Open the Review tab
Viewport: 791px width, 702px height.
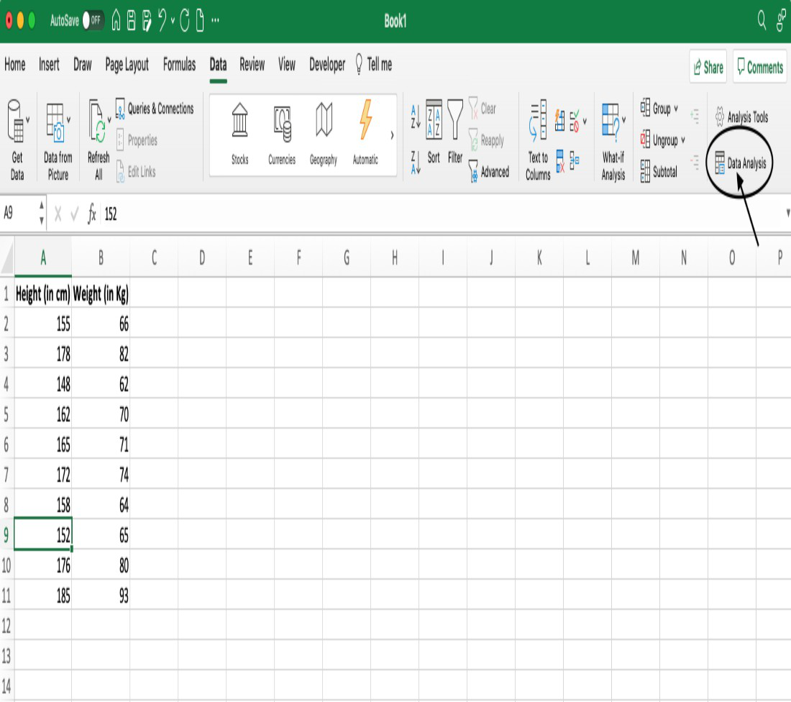click(252, 65)
